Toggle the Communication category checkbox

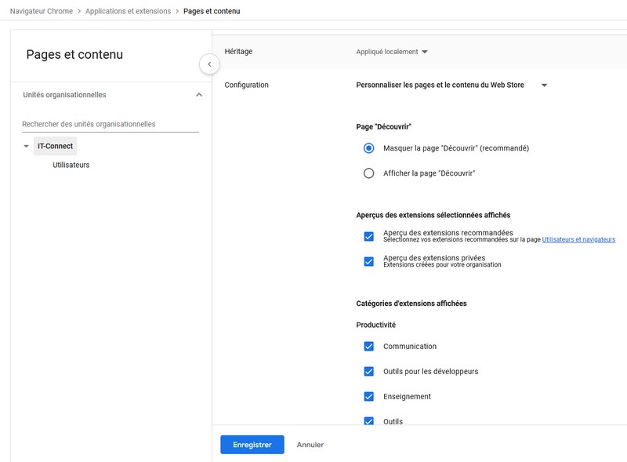(x=369, y=347)
